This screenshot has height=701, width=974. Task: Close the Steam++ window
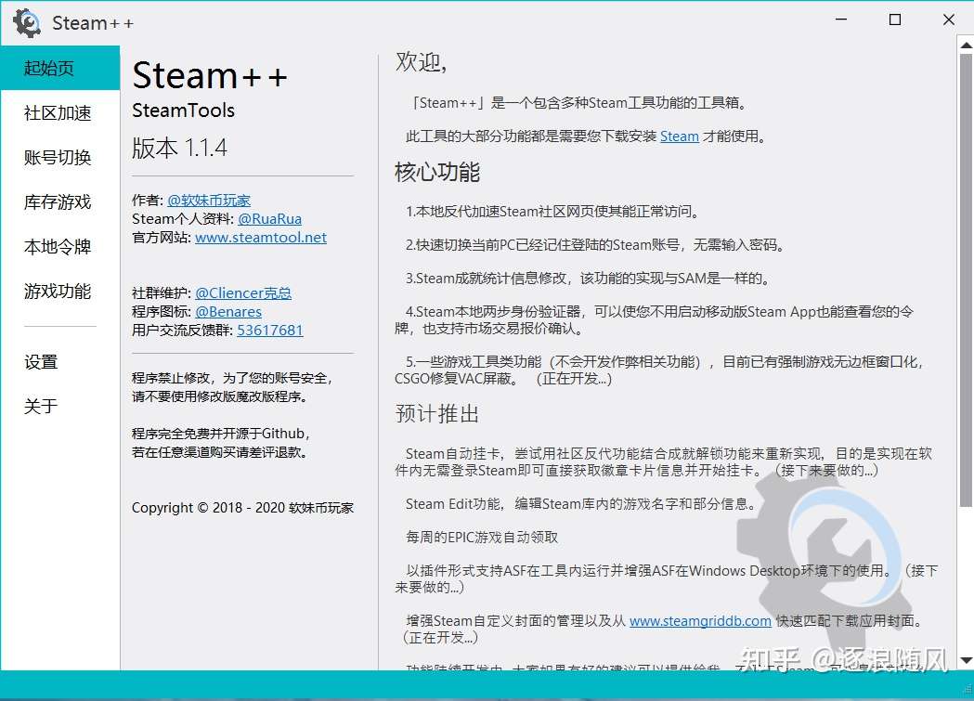tap(949, 19)
